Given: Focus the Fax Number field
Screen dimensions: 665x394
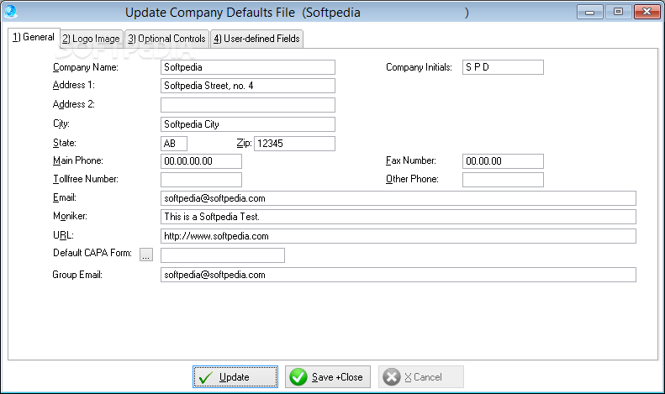Looking at the screenshot, I should [x=503, y=161].
